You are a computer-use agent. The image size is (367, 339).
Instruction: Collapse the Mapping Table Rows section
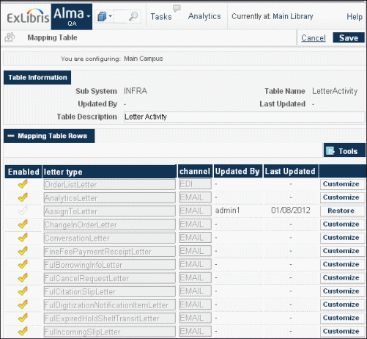click(11, 136)
